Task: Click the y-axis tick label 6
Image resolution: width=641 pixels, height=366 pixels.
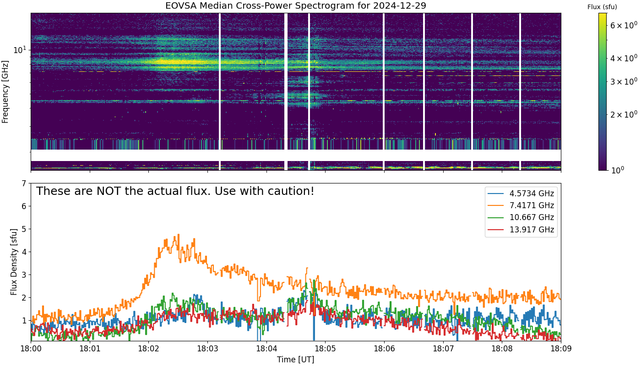Action: [25, 206]
